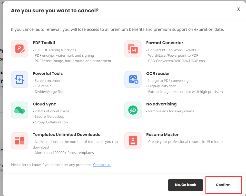Select the OCR reader title

[x=158, y=74]
